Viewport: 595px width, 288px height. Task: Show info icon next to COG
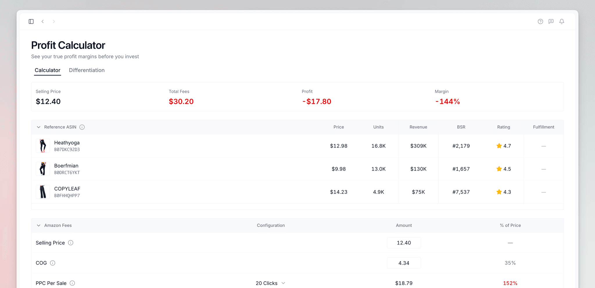coord(53,263)
